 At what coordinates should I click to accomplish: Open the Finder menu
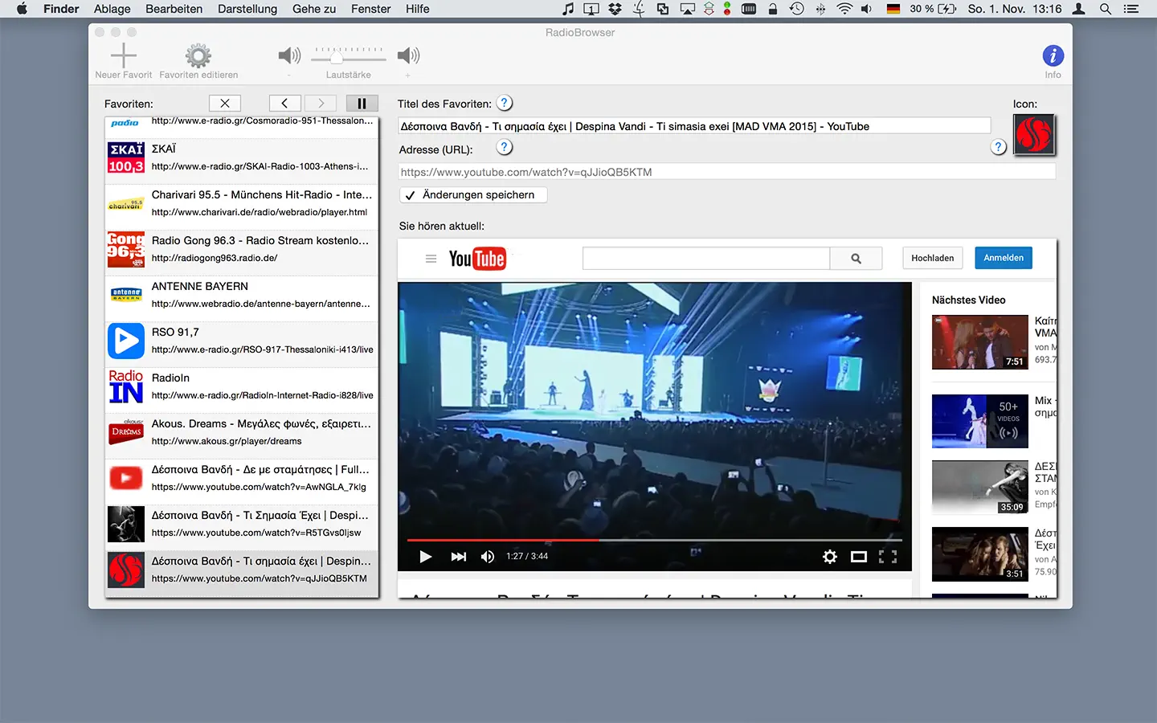click(x=61, y=9)
